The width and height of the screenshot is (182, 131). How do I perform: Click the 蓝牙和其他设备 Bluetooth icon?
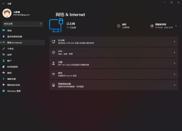click(x=4, y=37)
